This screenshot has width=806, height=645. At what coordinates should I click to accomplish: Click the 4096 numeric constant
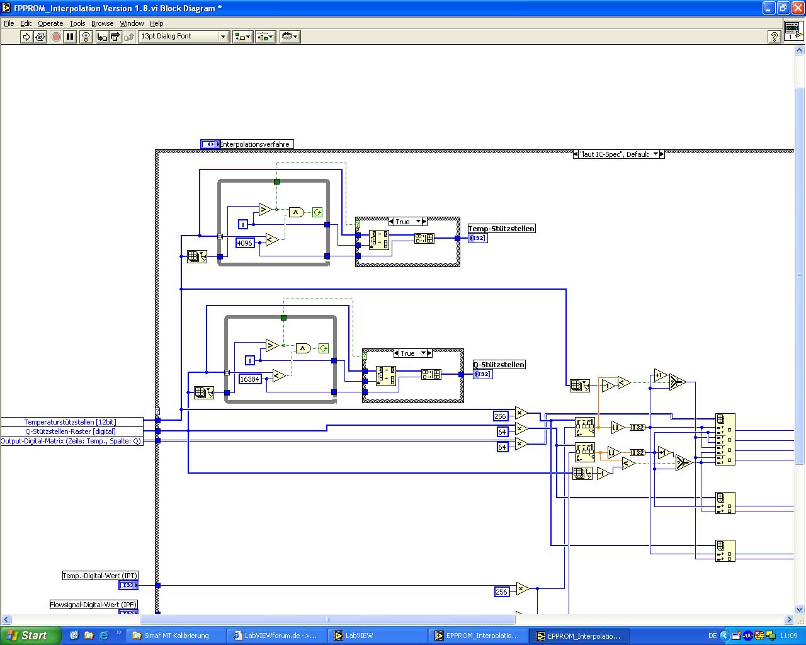click(x=244, y=243)
